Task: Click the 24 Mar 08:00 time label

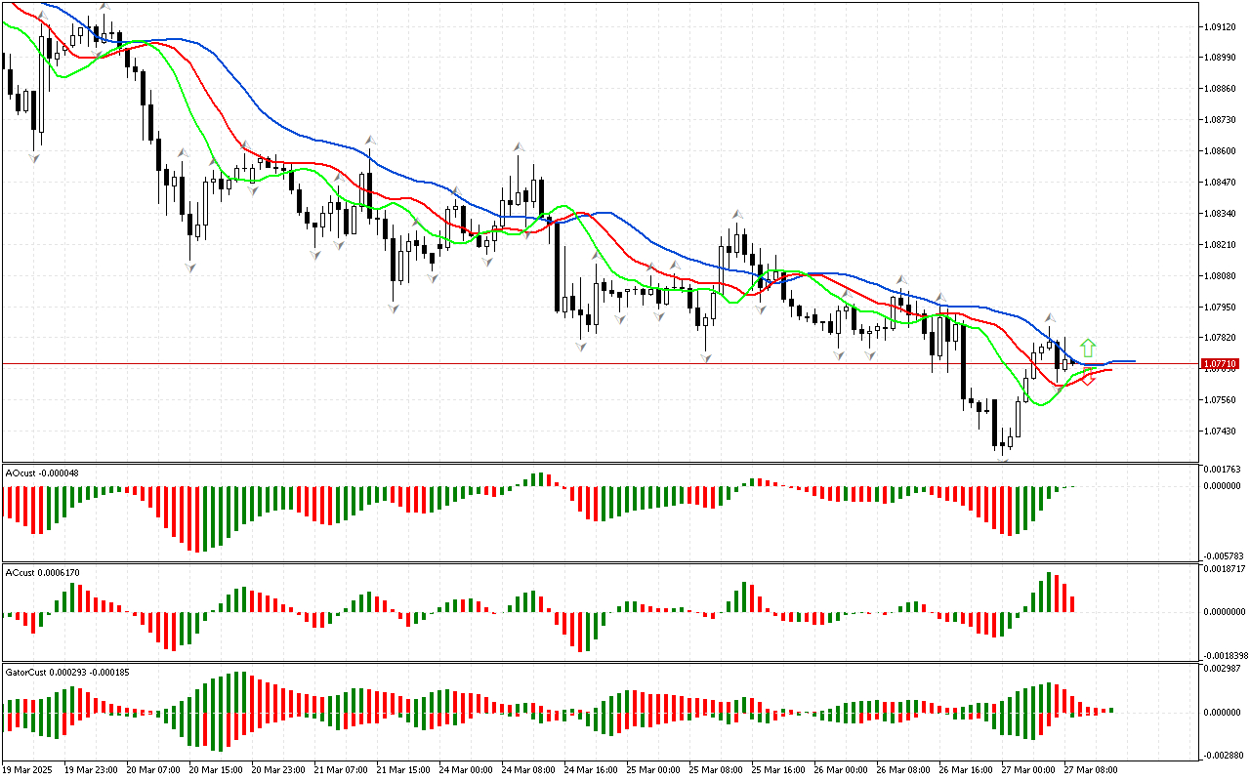Action: [529, 769]
